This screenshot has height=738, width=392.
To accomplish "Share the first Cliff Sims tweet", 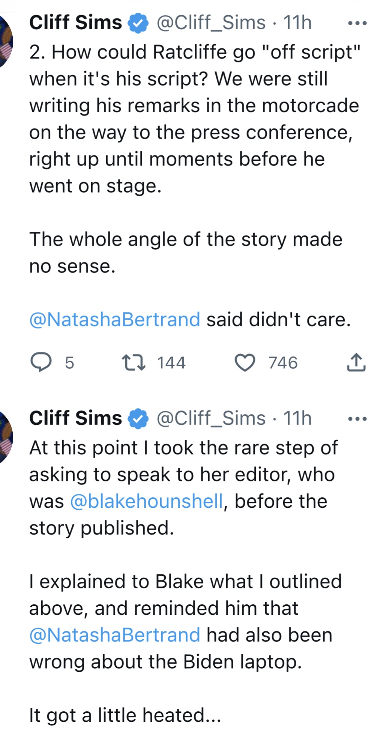I will [x=356, y=362].
